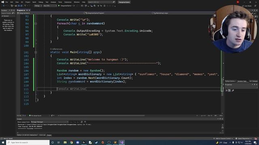This screenshot has height=145, width=259.
Task: Open File Explorer from the taskbar
Action: (x=65, y=143)
